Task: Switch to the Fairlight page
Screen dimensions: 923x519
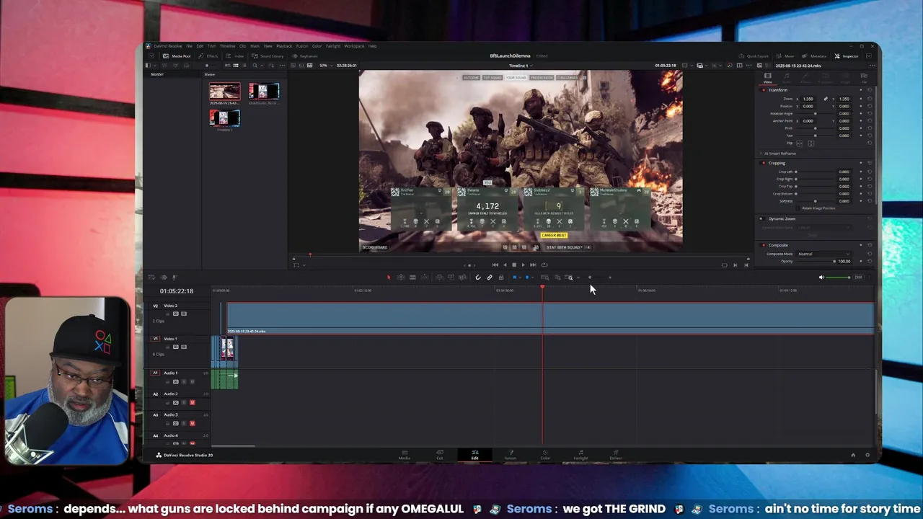Action: pos(580,455)
